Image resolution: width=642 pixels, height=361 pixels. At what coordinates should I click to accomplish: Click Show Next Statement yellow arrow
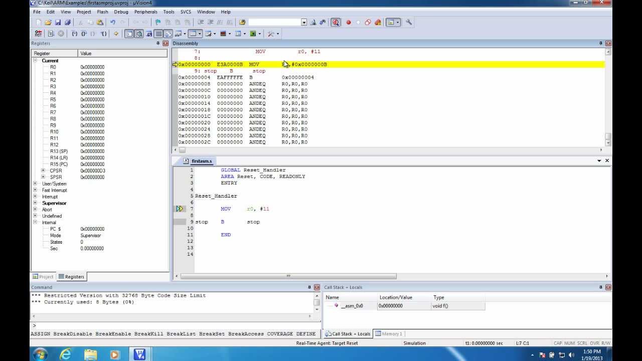116,34
